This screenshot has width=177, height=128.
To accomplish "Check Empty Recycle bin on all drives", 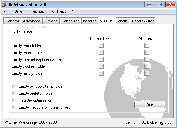I will (x=14, y=107).
